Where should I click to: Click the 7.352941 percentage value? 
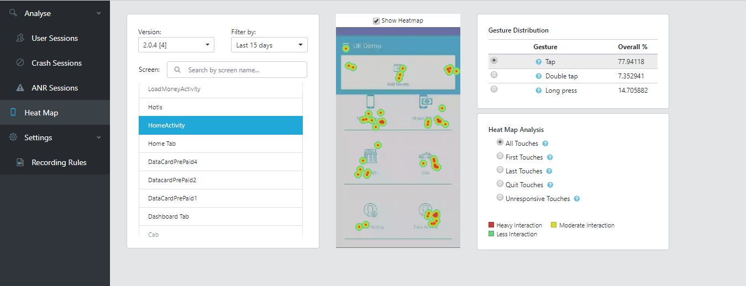coord(631,76)
